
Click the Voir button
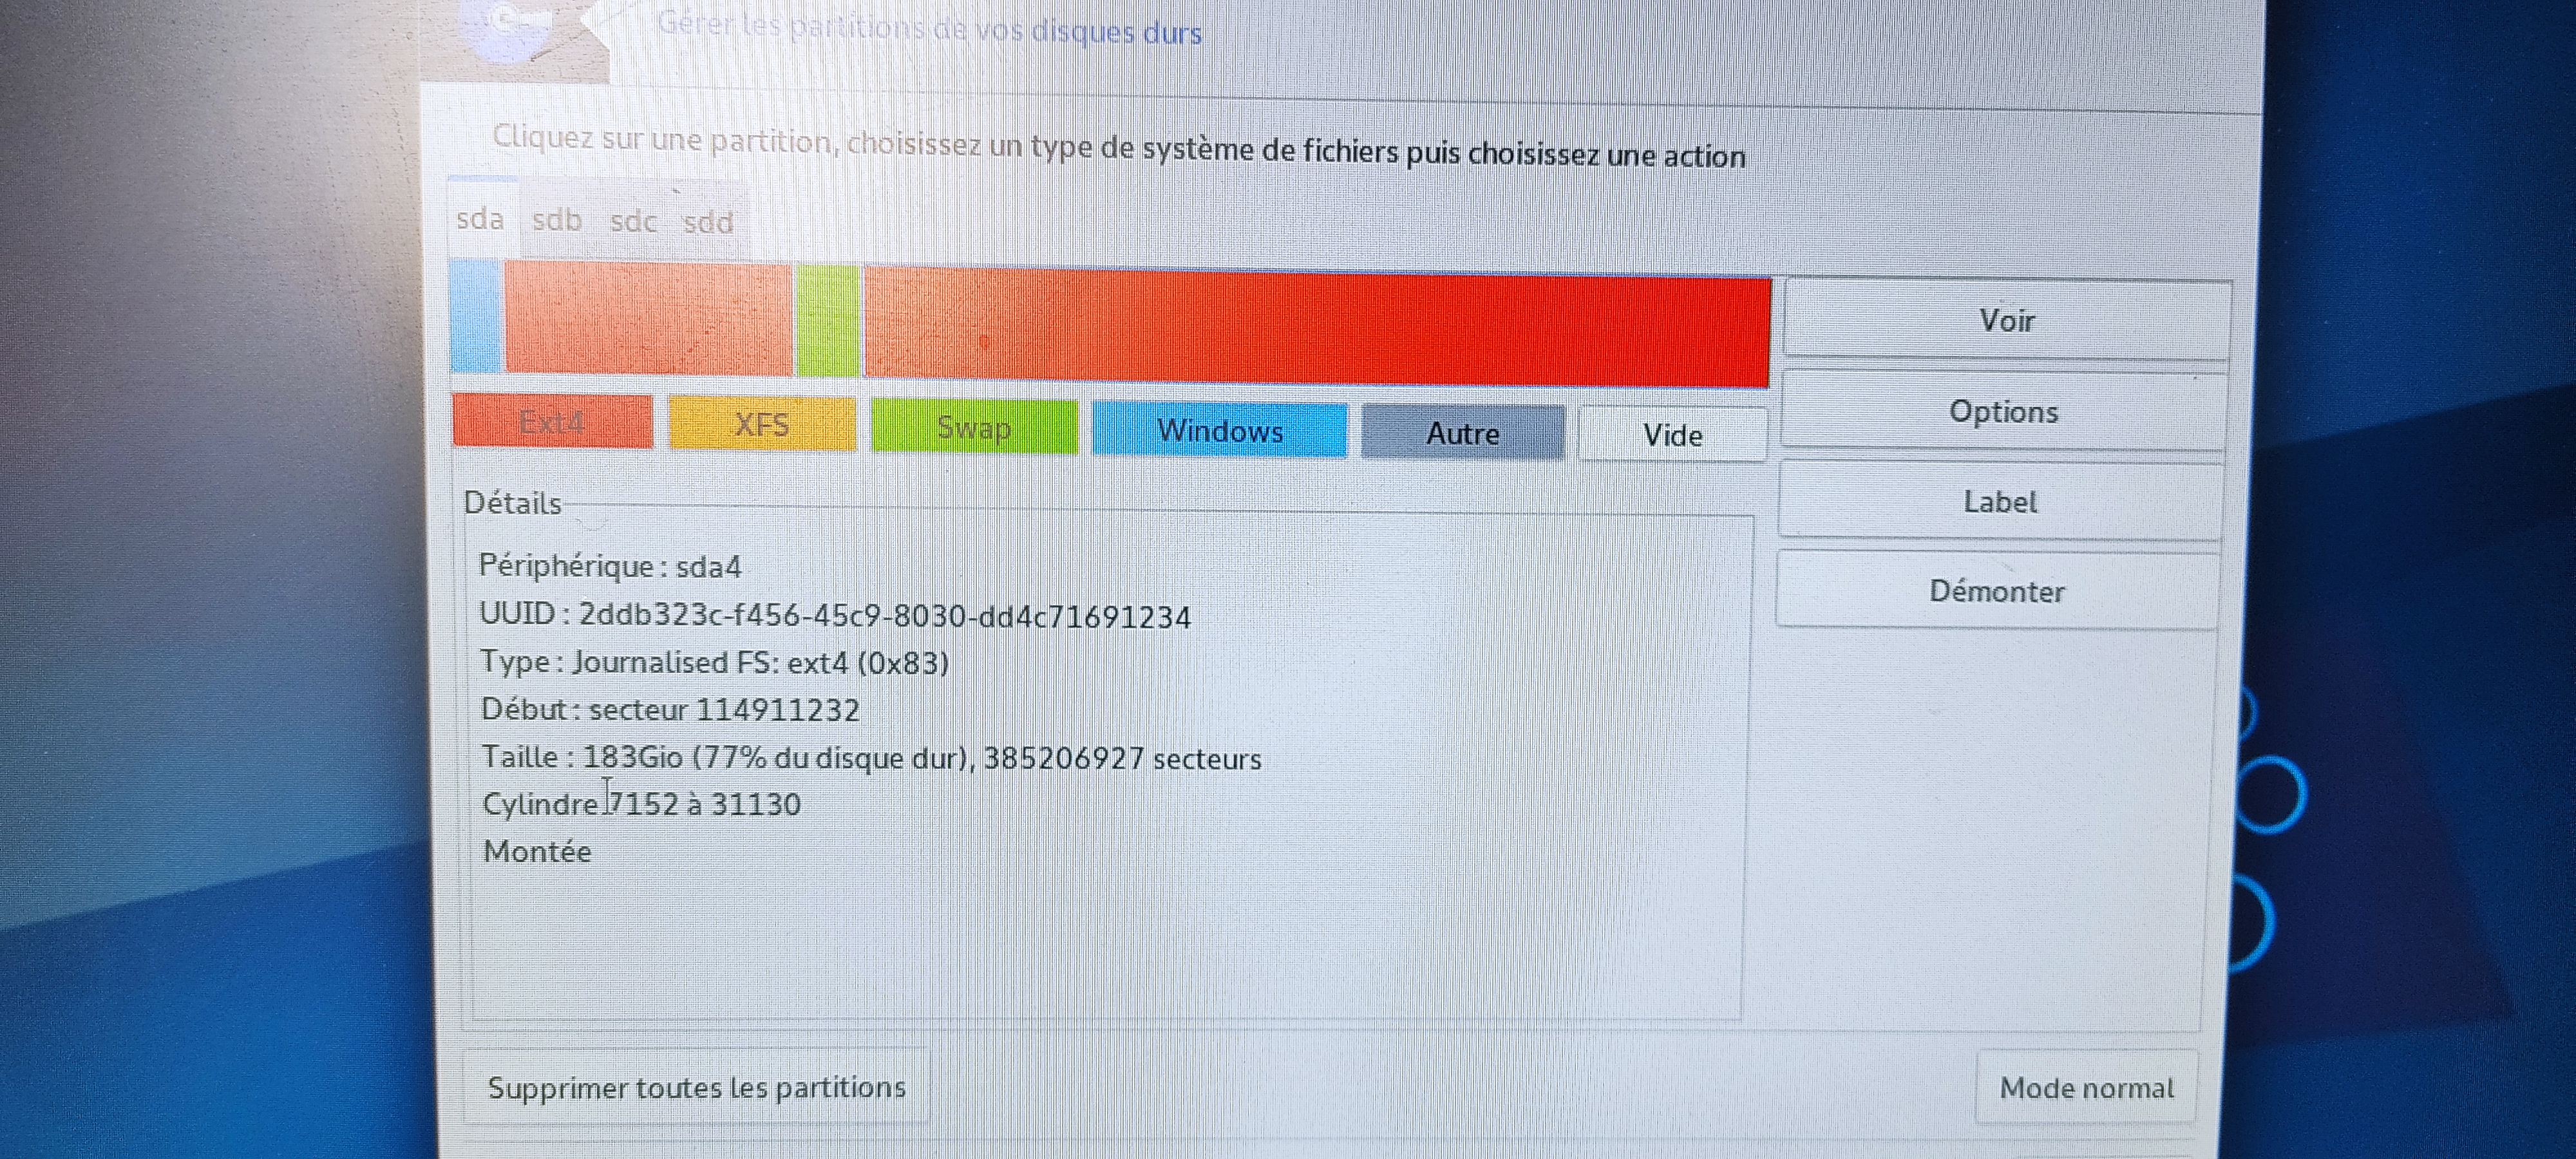point(2007,320)
